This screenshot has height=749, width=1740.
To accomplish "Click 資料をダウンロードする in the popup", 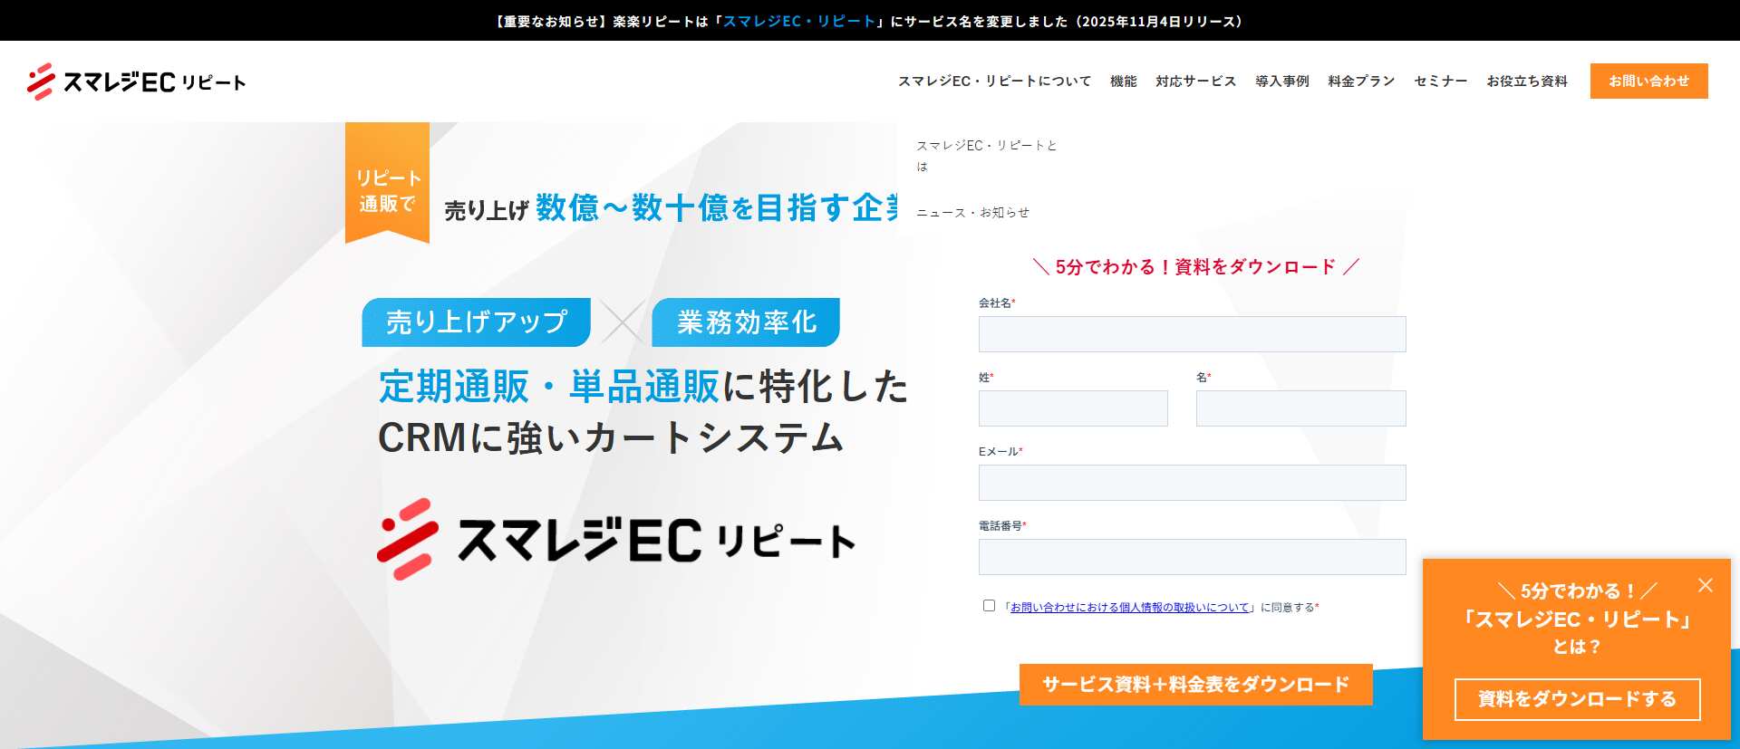I will coord(1577,699).
